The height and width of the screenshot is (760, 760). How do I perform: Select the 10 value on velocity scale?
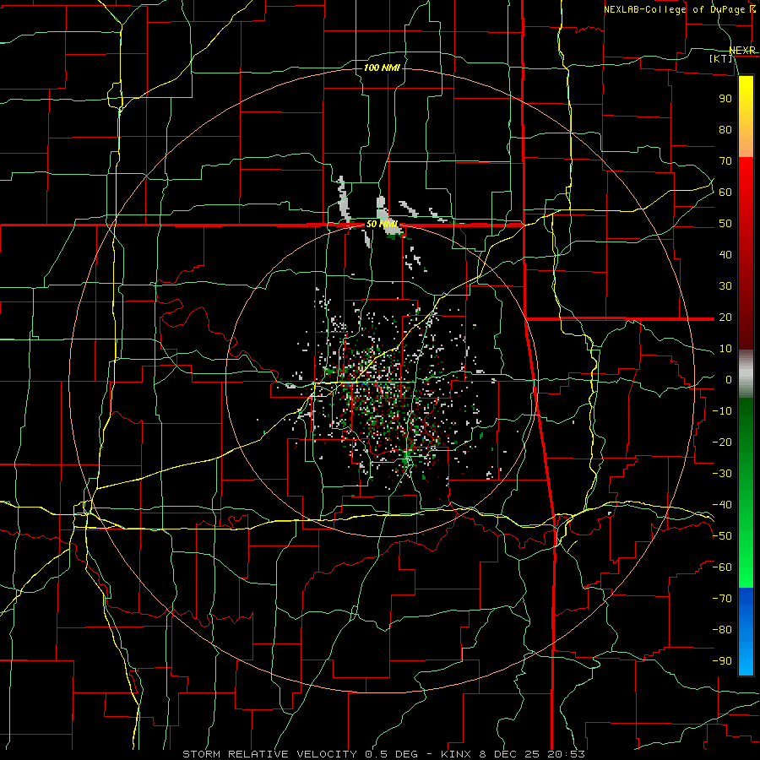pos(725,349)
